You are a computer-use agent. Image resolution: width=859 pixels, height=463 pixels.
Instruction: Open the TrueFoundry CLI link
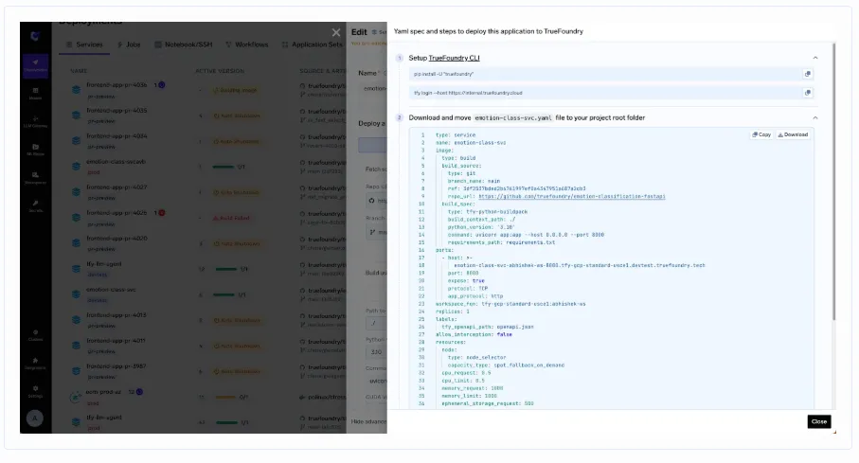point(454,58)
